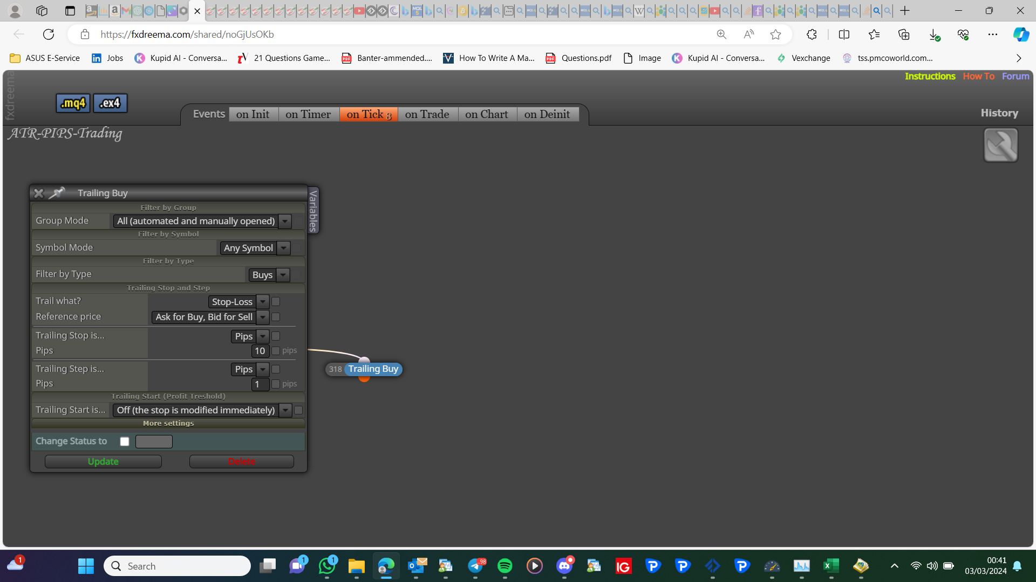Open the Read aloud tool
This screenshot has height=582, width=1036.
pyautogui.click(x=748, y=34)
